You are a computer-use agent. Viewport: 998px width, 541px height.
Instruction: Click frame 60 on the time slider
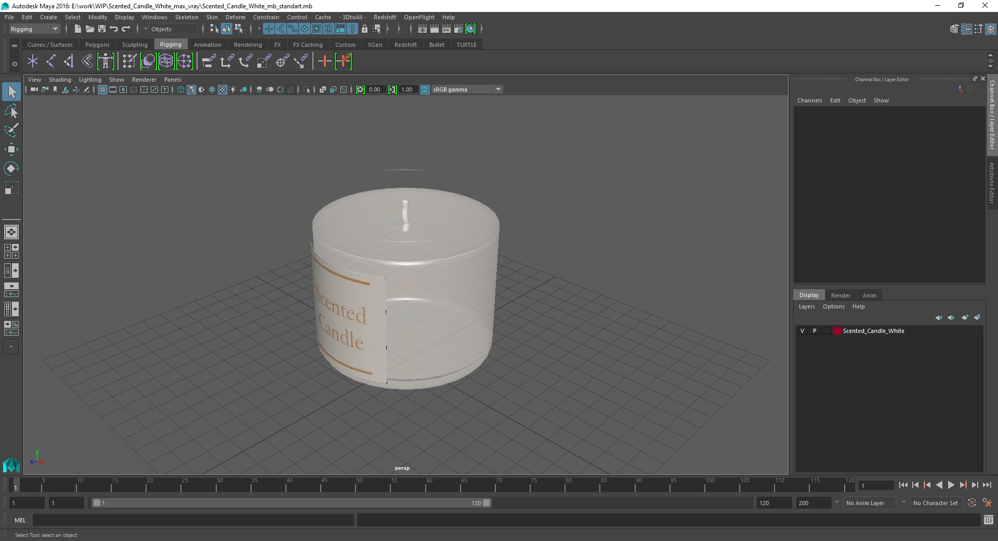coord(429,485)
